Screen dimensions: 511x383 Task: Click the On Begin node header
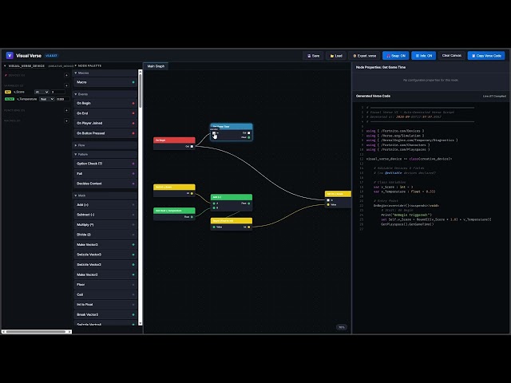[x=174, y=140]
